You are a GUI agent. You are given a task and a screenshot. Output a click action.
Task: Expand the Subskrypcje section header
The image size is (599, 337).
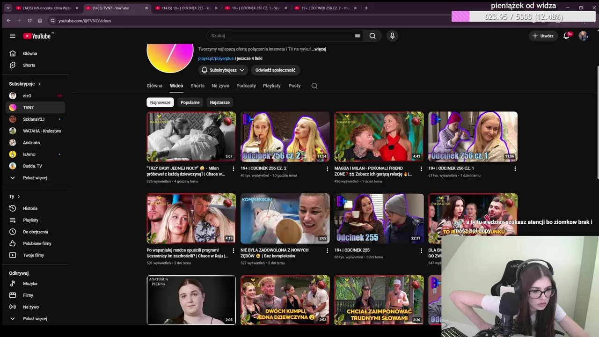click(x=25, y=84)
